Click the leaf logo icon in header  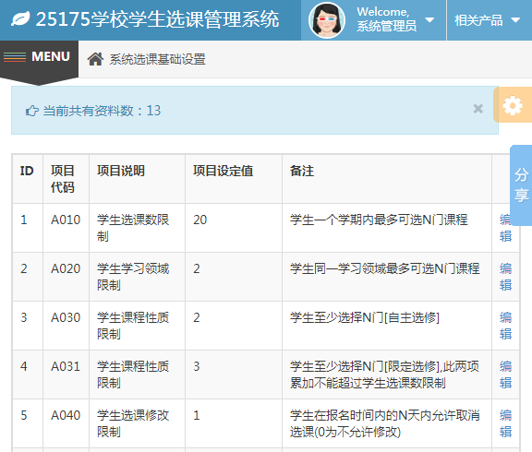(x=20, y=19)
